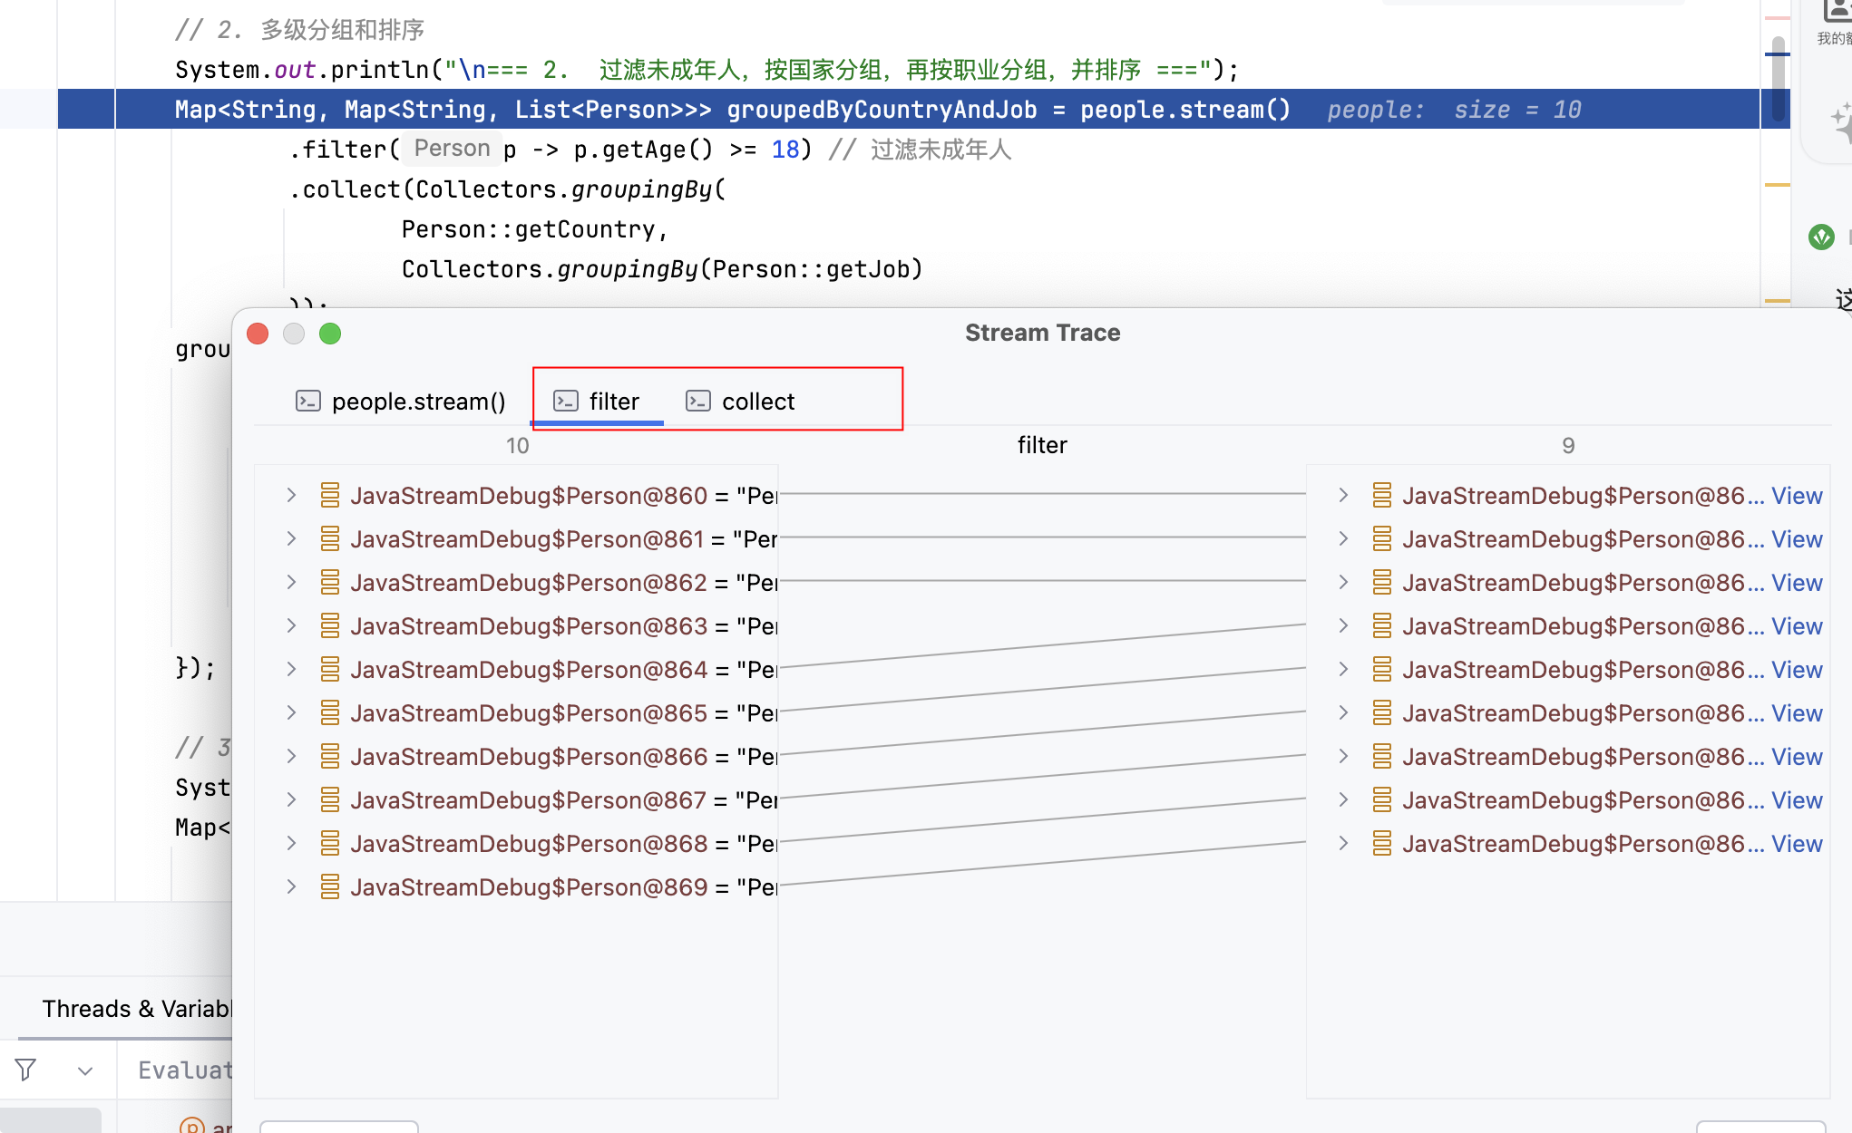
Task: Click terminal icon beside people.stream() tab
Action: pos(308,401)
